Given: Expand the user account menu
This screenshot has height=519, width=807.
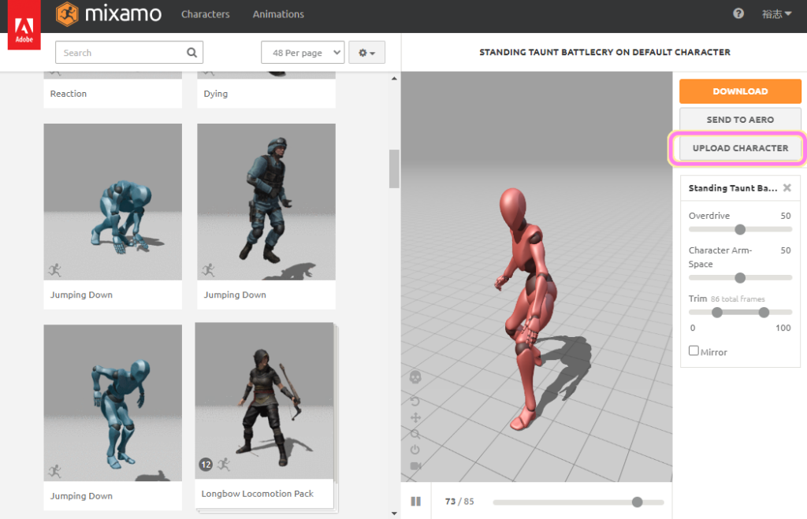Looking at the screenshot, I should 776,13.
